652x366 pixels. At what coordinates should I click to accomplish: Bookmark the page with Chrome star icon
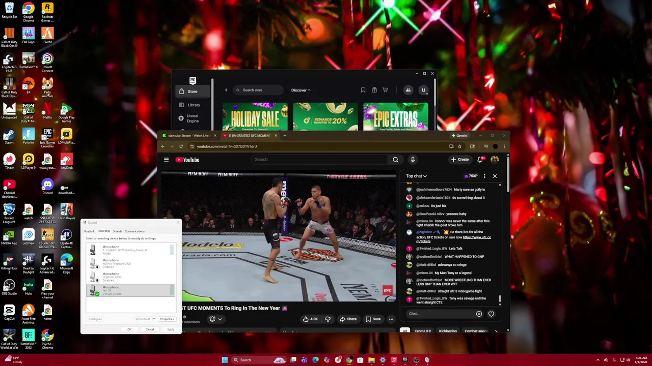tap(459, 146)
